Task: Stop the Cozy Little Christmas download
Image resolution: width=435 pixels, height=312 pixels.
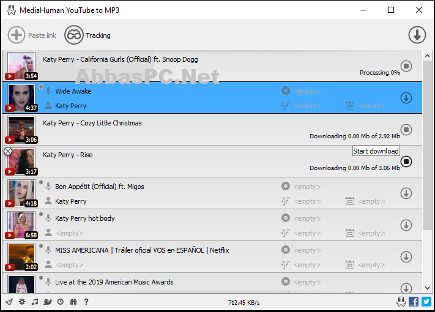Action: point(406,130)
